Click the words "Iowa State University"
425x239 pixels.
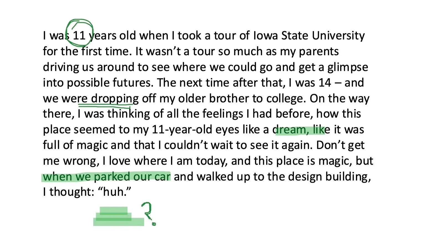point(309,35)
